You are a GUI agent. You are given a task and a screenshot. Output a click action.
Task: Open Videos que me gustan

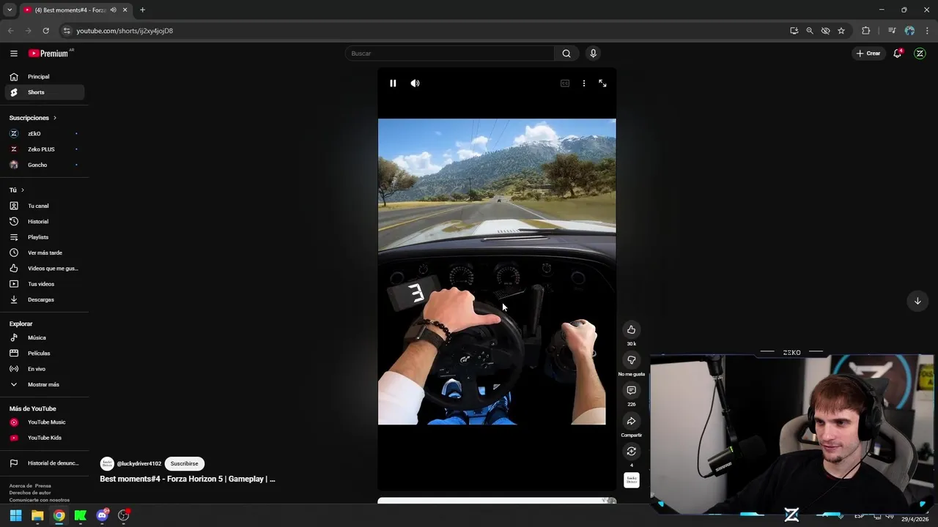click(x=44, y=269)
